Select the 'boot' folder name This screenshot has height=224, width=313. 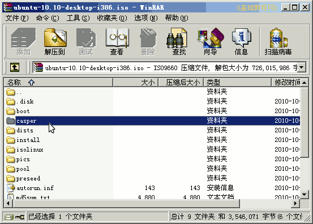coord(23,111)
